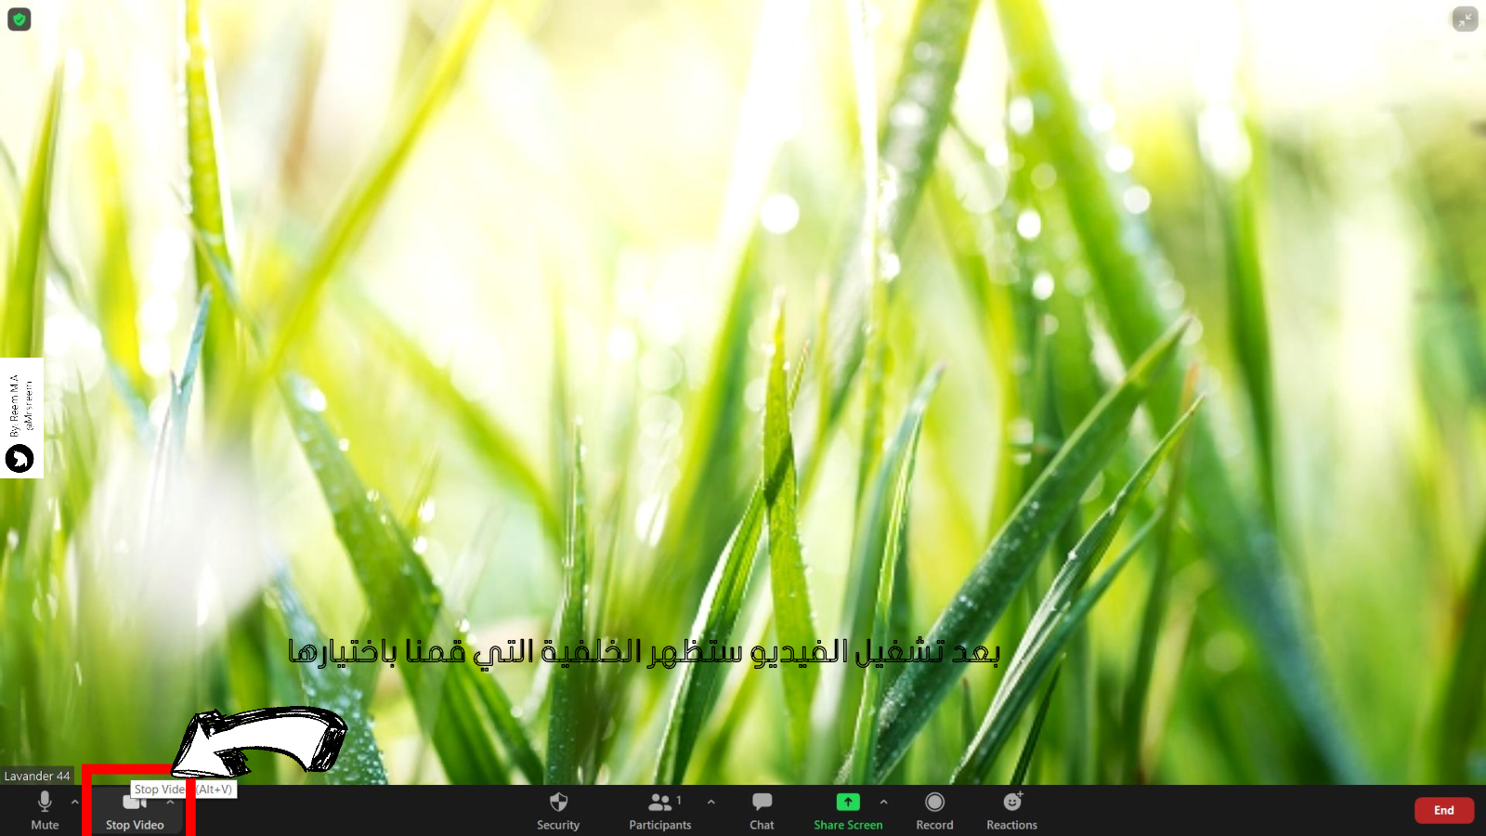The width and height of the screenshot is (1486, 836).
Task: Click the large white arrow annotation
Action: point(265,740)
